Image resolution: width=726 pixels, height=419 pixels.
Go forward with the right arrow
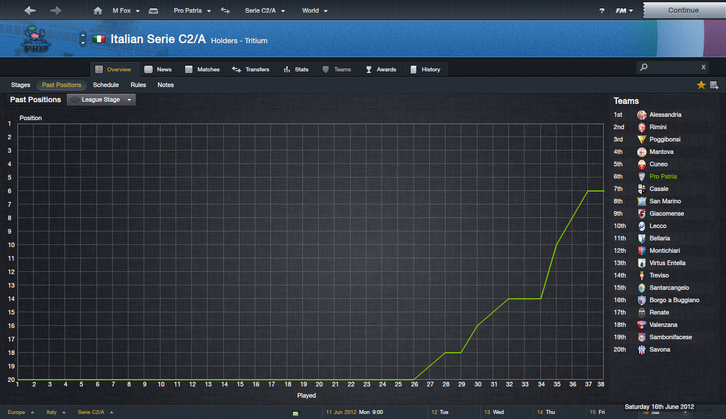click(x=56, y=10)
